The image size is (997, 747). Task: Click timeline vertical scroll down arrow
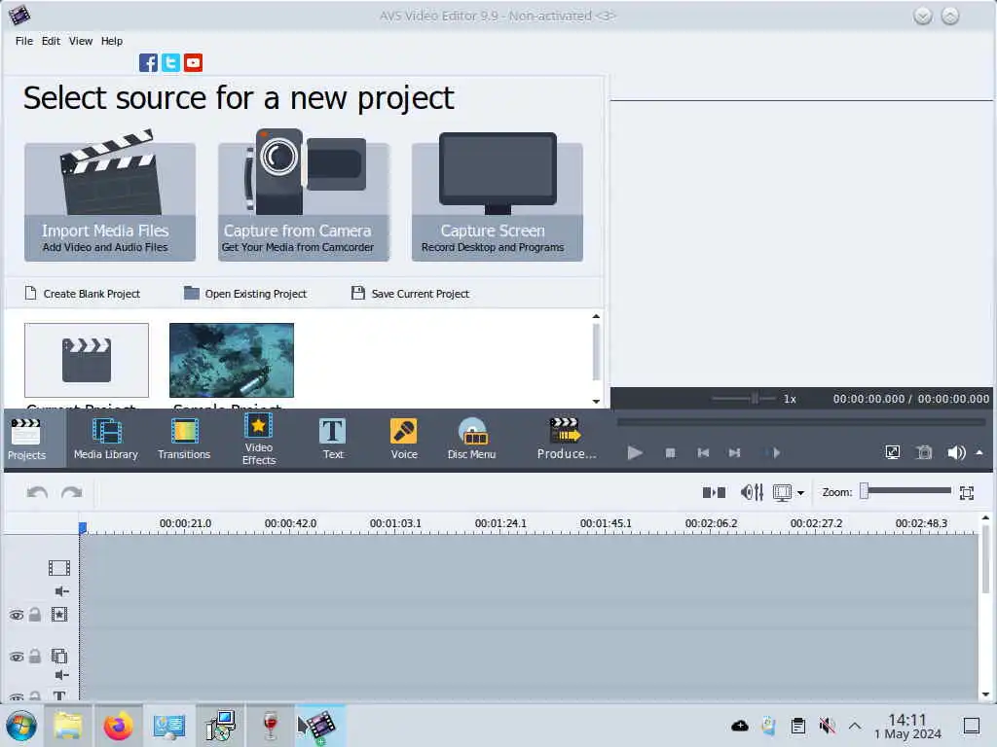(x=985, y=694)
